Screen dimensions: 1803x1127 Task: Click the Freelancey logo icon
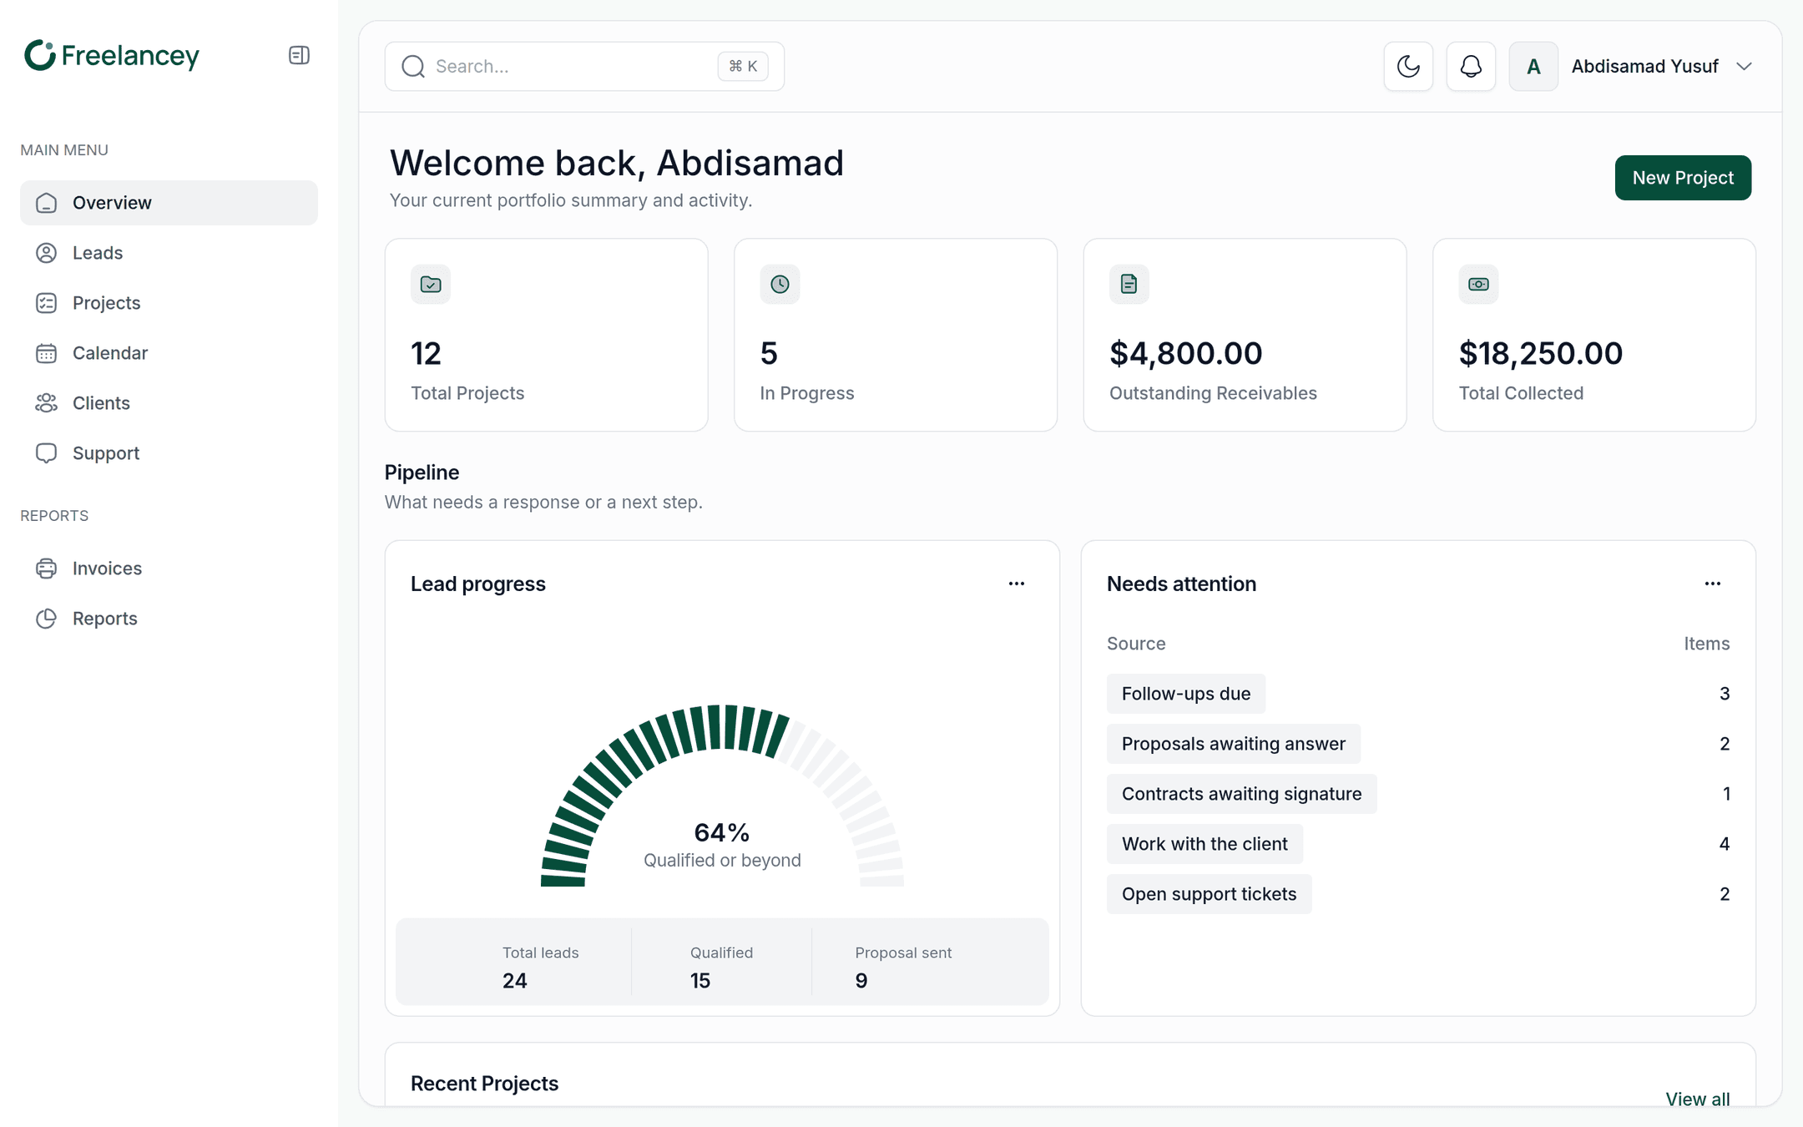(39, 55)
